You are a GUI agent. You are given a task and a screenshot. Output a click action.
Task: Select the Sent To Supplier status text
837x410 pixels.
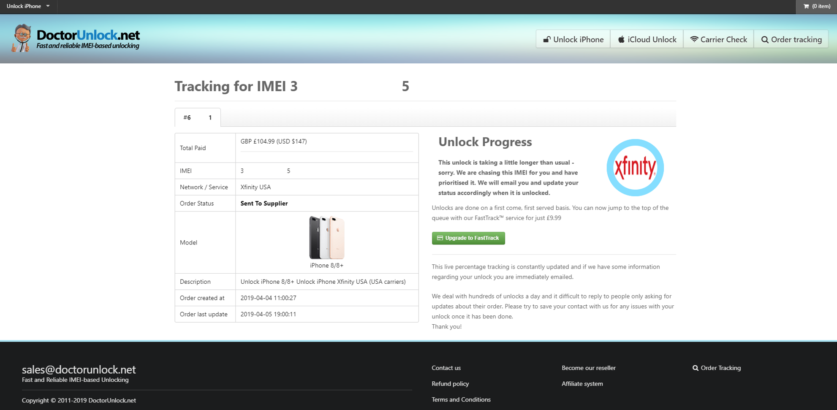pos(264,204)
